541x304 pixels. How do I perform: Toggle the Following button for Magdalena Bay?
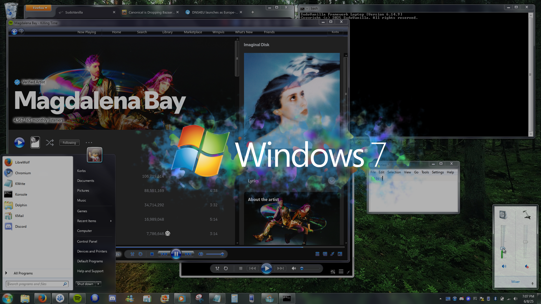pyautogui.click(x=69, y=143)
